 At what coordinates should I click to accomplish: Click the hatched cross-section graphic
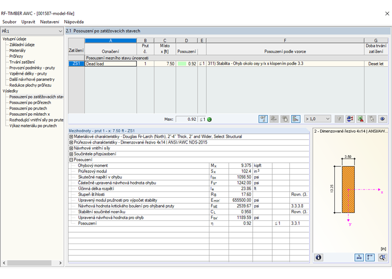point(348,189)
